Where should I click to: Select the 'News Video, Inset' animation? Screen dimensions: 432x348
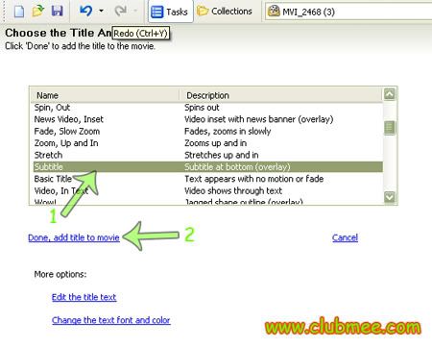68,119
